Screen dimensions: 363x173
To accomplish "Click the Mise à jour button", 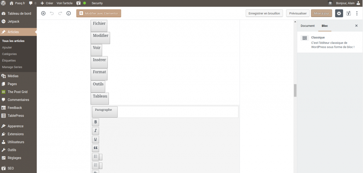I will pyautogui.click(x=321, y=13).
